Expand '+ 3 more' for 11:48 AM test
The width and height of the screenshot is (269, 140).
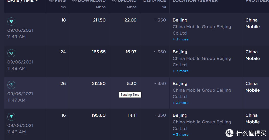click(x=180, y=71)
